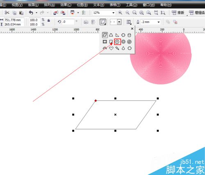Image resolution: width=205 pixels, height=175 pixels.
Task: Zoom to page
Action: coord(149,13)
